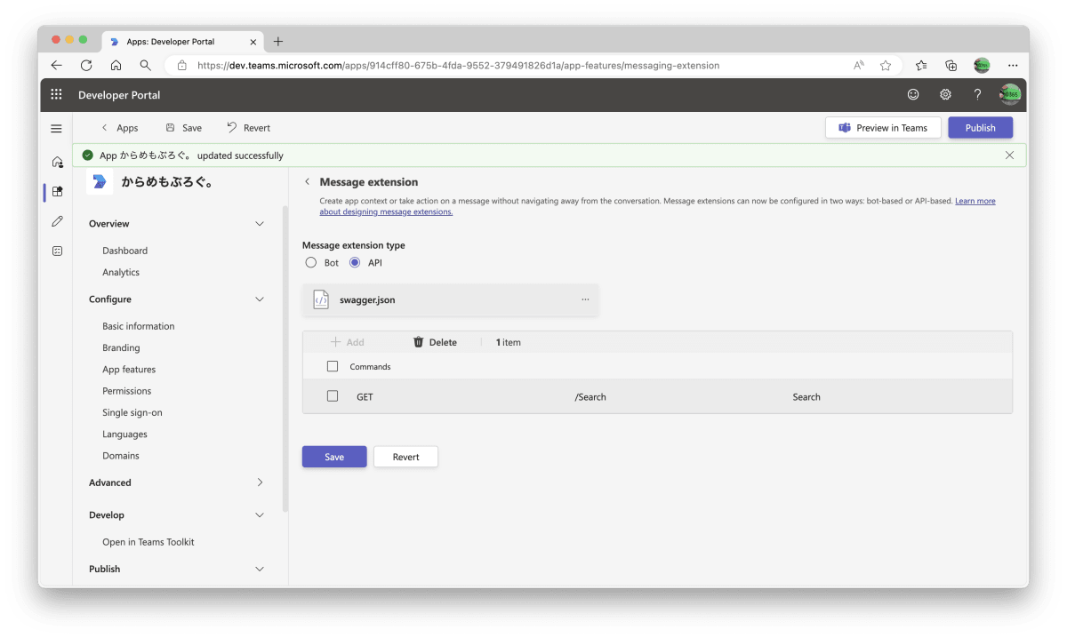Screen dimensions: 1067x638
Task: Click the sidebar vertical scrollbar
Action: 285,358
